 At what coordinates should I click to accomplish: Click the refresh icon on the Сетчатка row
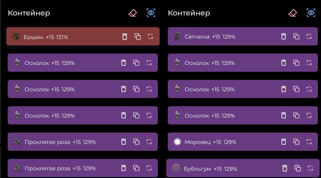click(x=309, y=36)
